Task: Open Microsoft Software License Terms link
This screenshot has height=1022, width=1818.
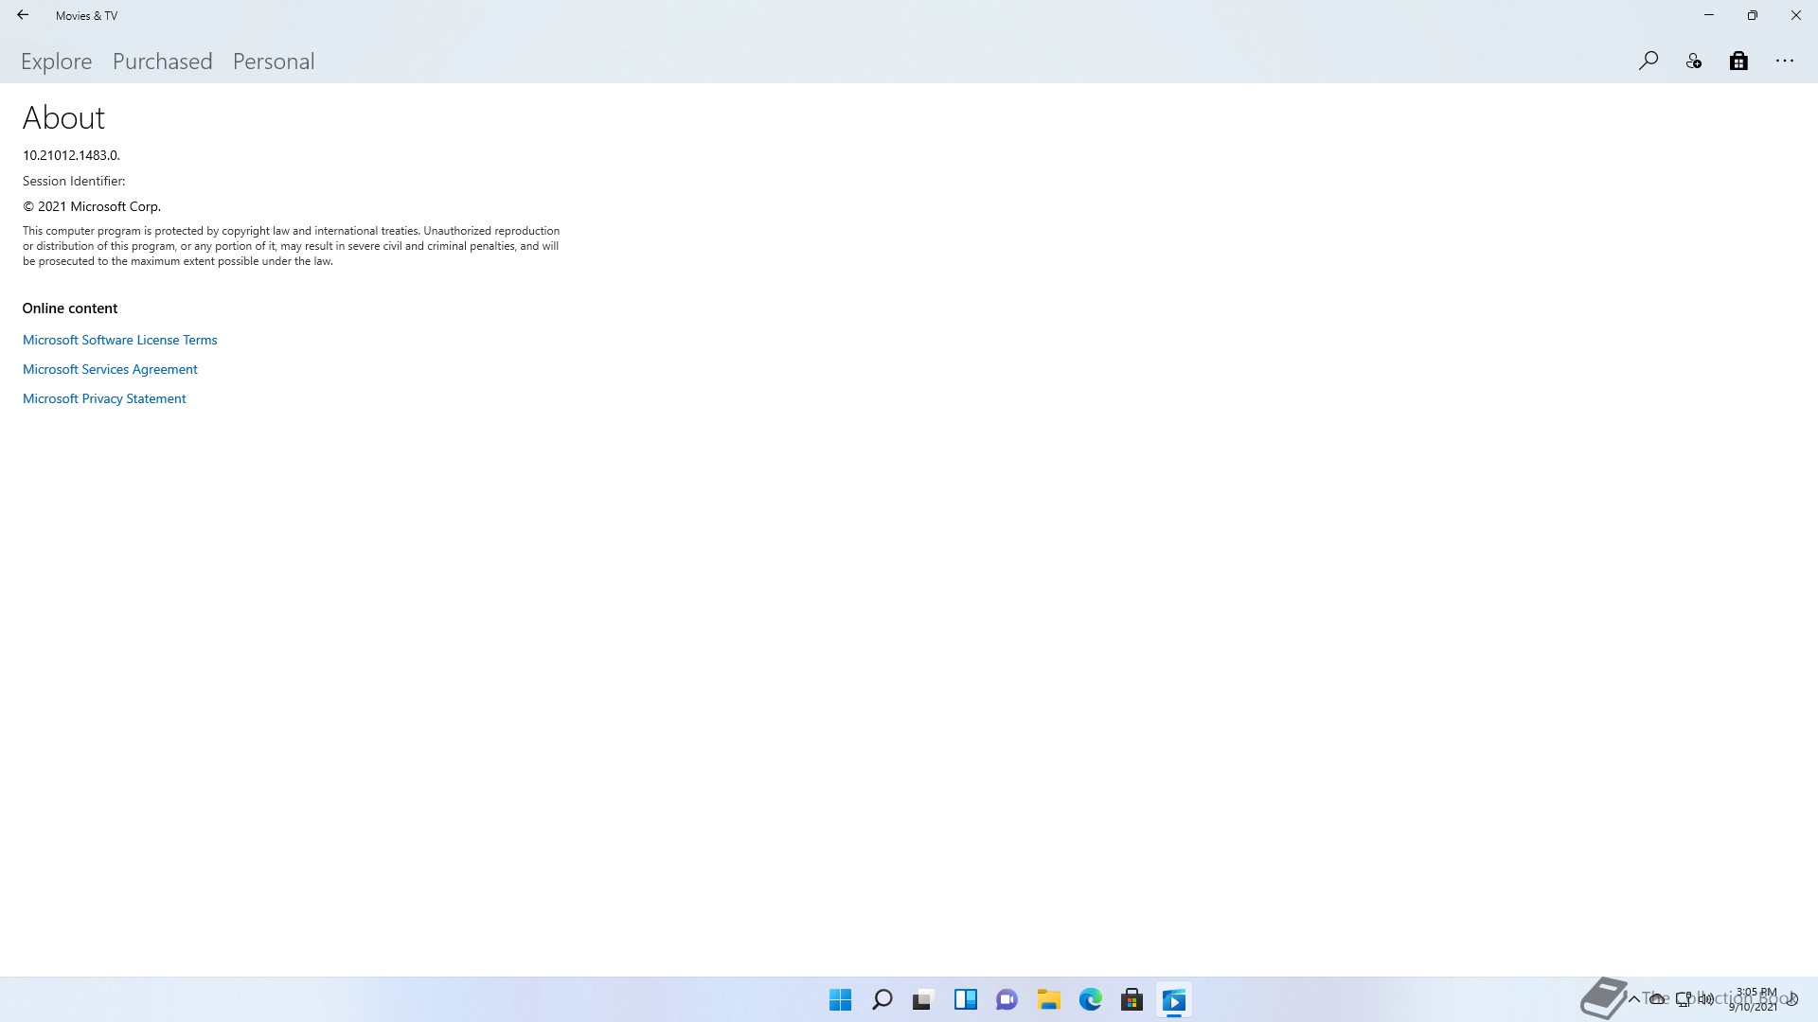Action: pos(120,340)
